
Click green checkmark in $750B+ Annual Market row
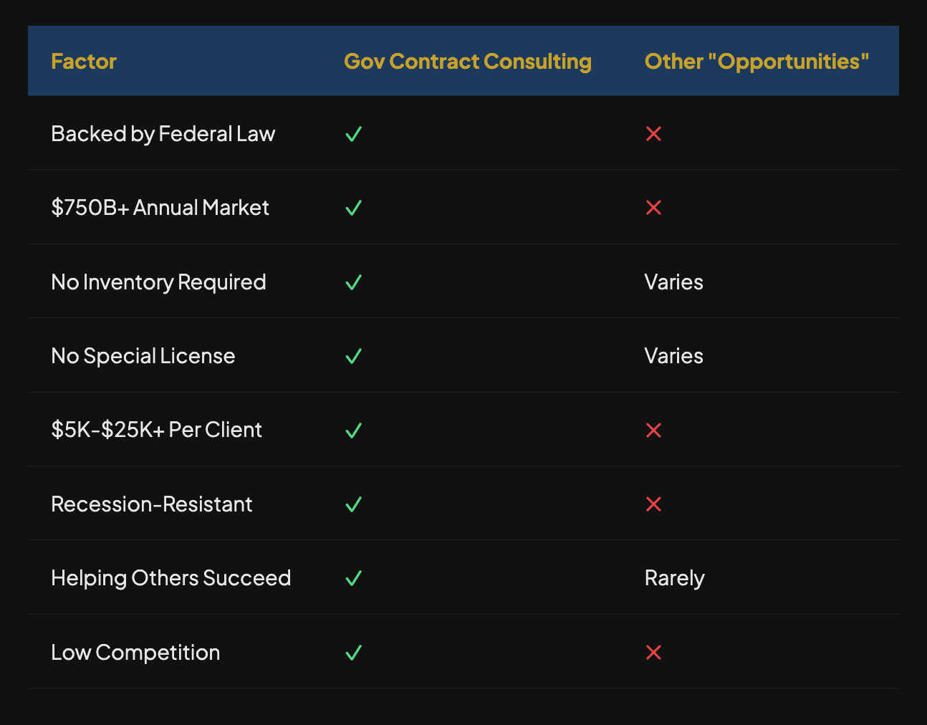point(353,208)
